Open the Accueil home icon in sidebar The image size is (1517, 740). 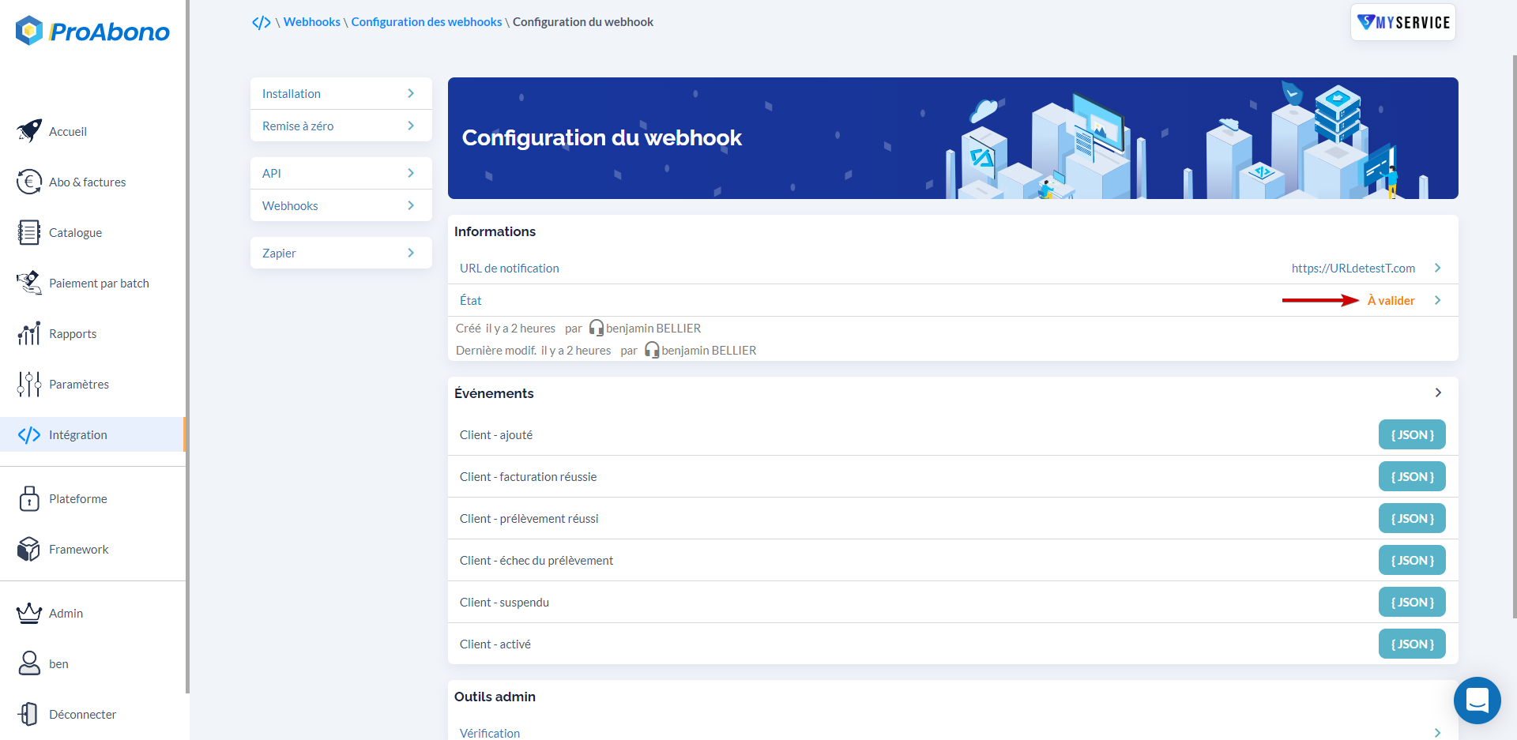pos(28,130)
